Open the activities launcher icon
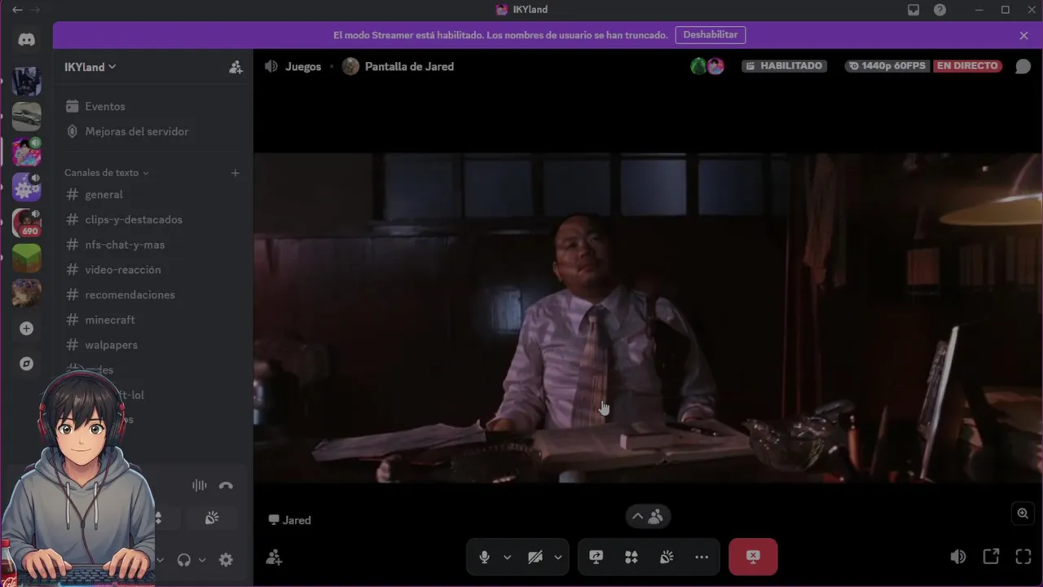This screenshot has height=587, width=1043. click(x=631, y=557)
